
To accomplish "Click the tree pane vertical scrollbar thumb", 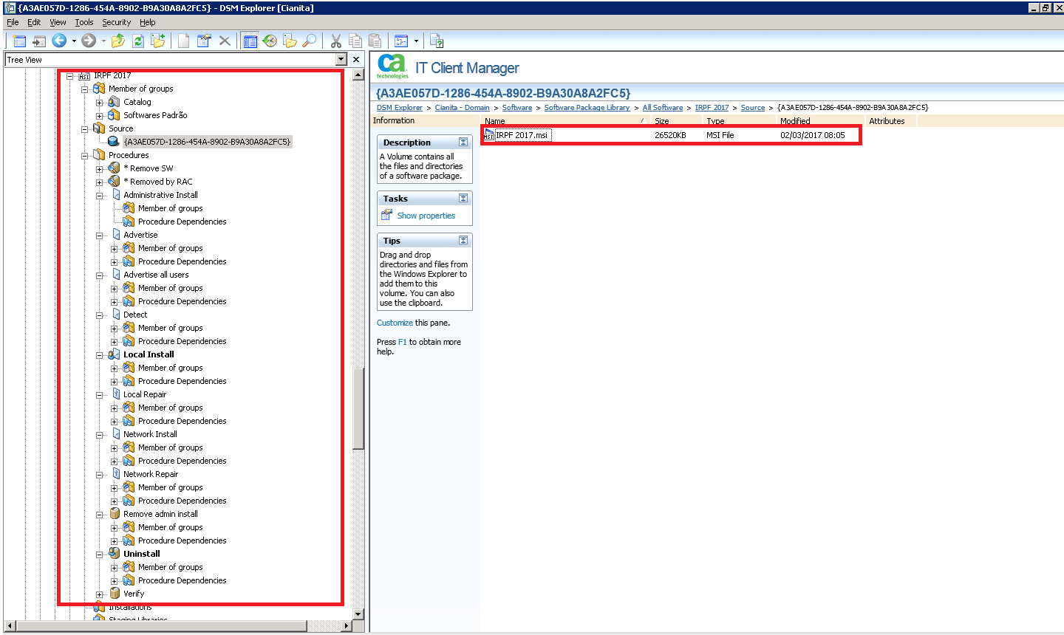I will [358, 408].
